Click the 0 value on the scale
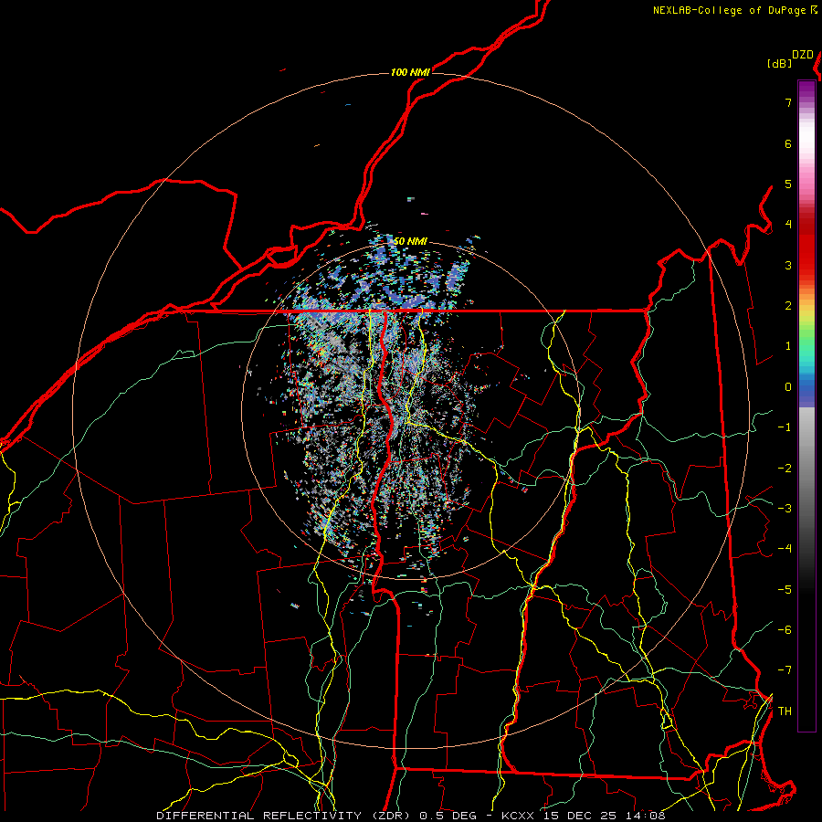The width and height of the screenshot is (822, 822). click(x=788, y=387)
